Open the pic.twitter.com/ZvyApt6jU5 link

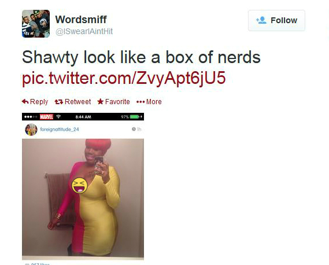coord(124,78)
